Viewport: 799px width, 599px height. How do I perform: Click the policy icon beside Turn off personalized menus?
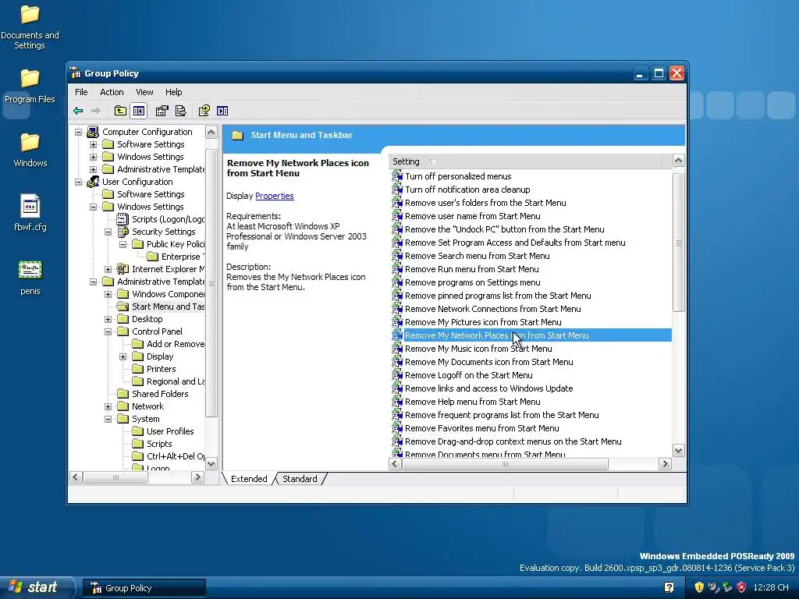397,176
